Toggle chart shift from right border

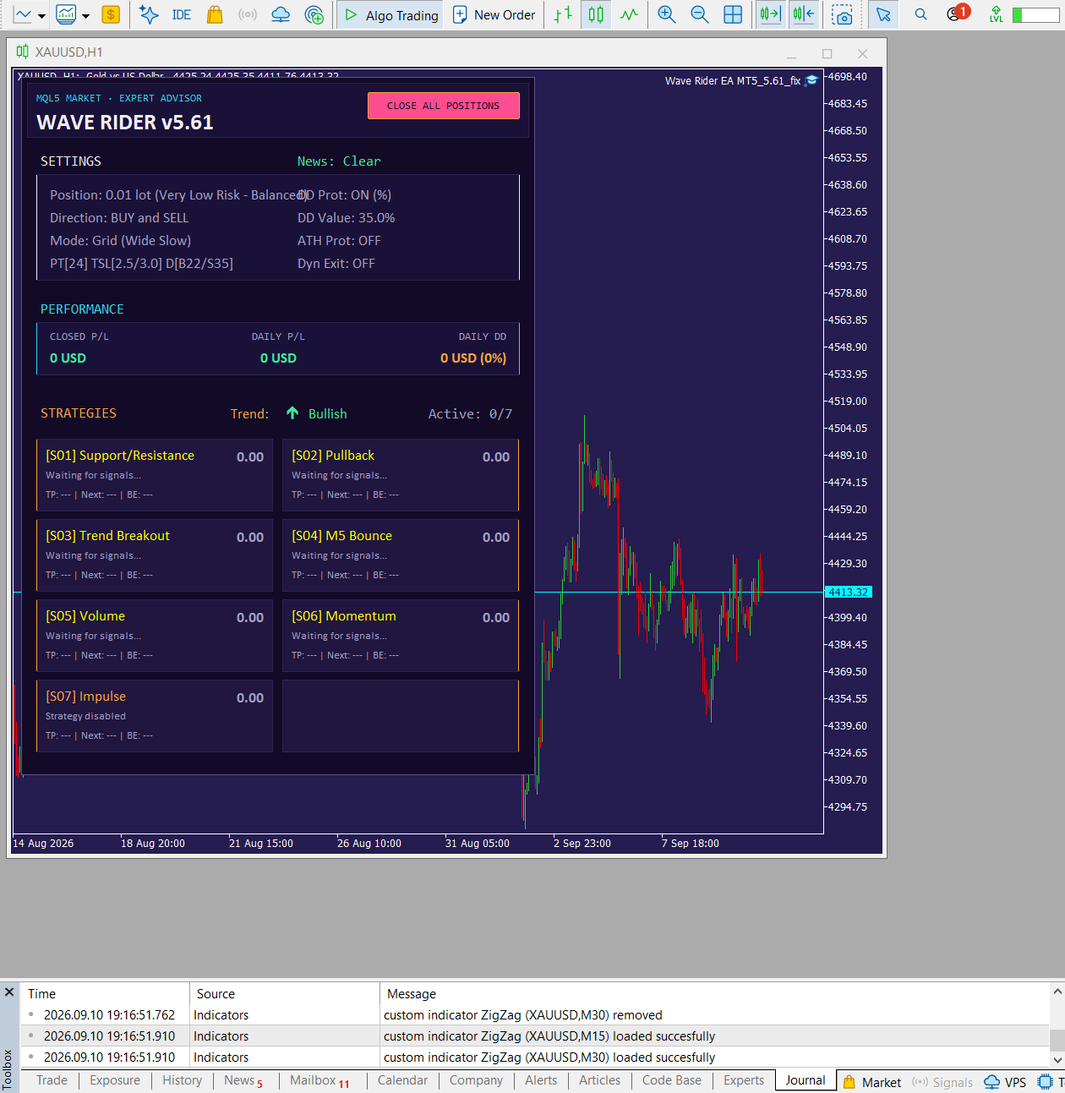coord(804,14)
